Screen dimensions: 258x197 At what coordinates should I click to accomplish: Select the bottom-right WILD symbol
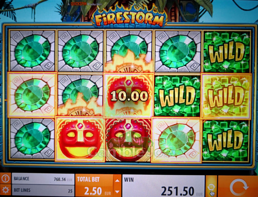pyautogui.click(x=225, y=140)
